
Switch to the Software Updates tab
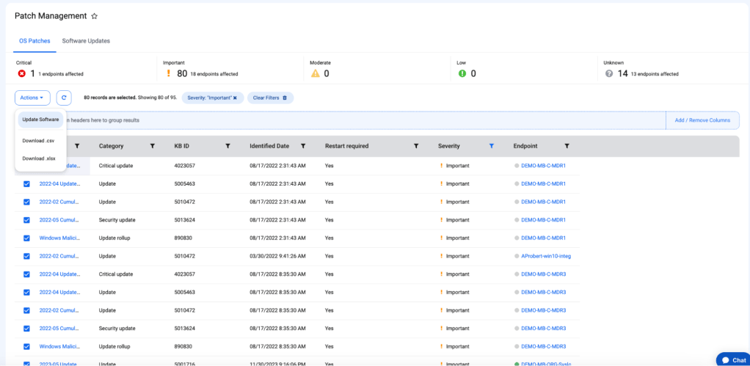coord(86,41)
